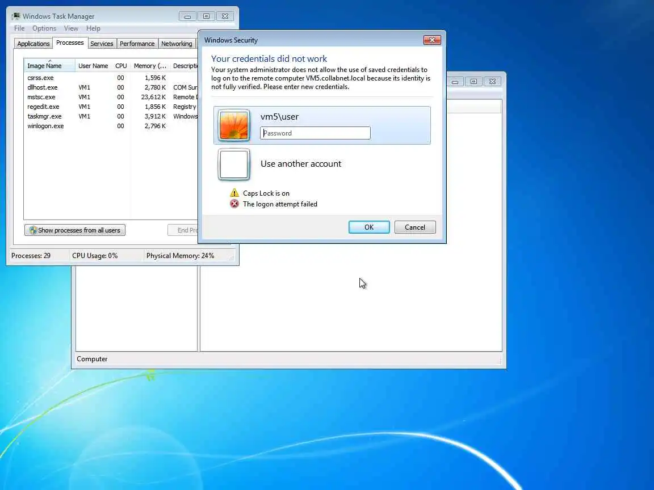Viewport: 654px width, 490px height.
Task: Click the Computer status bar in Registry Editor
Action: click(x=288, y=359)
